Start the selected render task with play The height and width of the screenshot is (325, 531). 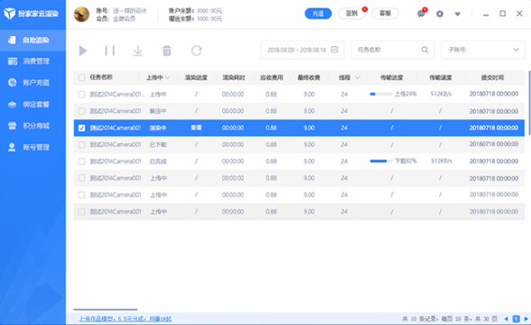83,51
